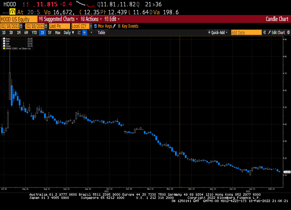Click the pencil icon beside Mov Avgs
The height and width of the screenshot is (210, 291).
pyautogui.click(x=114, y=26)
